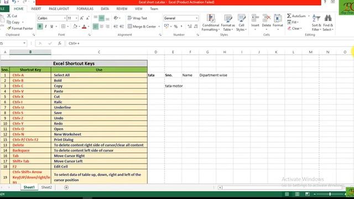Toggle Align Right alignment

point(107,27)
